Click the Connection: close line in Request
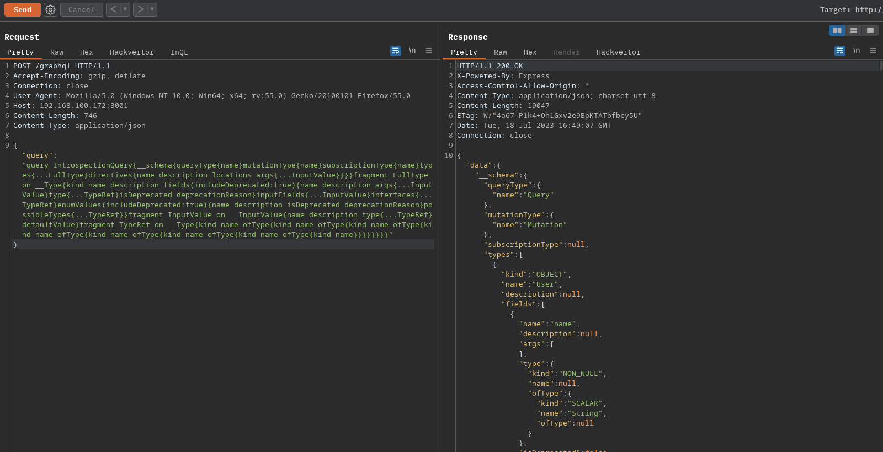 (51, 86)
